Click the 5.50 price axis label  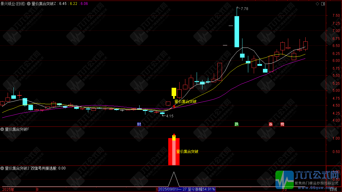pyautogui.click(x=336, y=76)
